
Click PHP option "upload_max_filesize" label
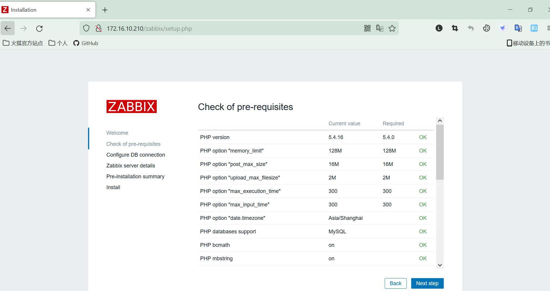coord(240,178)
